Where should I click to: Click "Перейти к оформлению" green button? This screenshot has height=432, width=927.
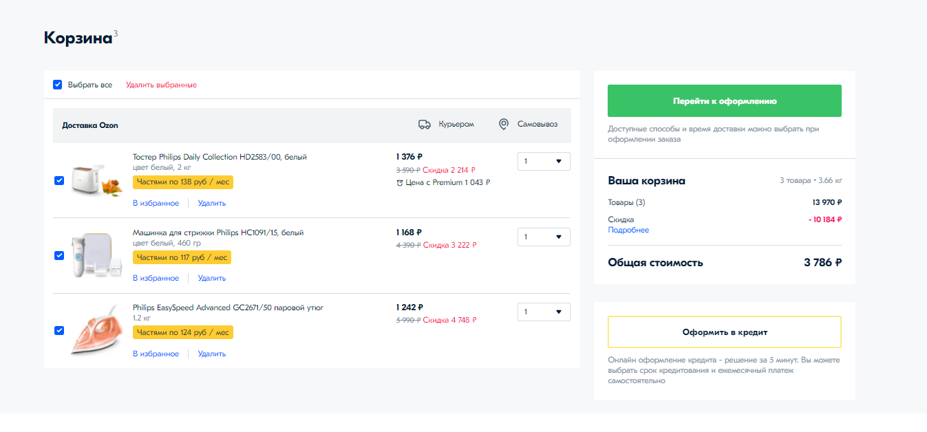coord(725,101)
